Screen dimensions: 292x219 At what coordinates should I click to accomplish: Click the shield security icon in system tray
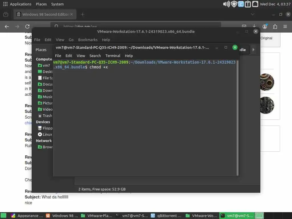[234, 4]
